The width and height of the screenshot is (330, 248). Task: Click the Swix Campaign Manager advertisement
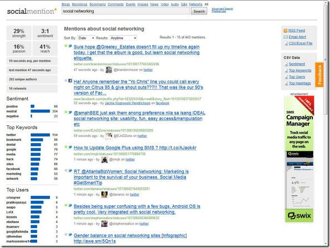click(299, 159)
